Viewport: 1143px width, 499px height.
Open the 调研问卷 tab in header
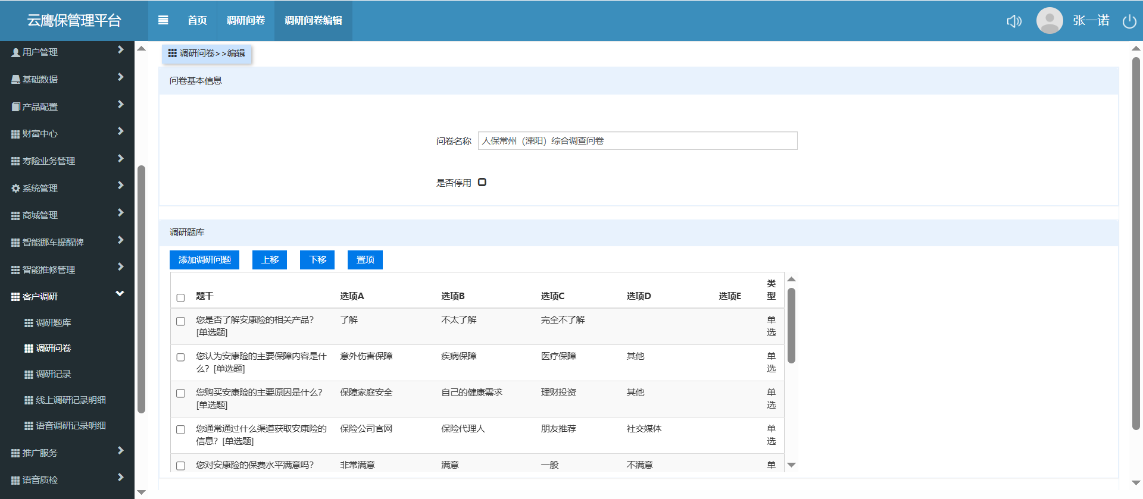tap(245, 20)
